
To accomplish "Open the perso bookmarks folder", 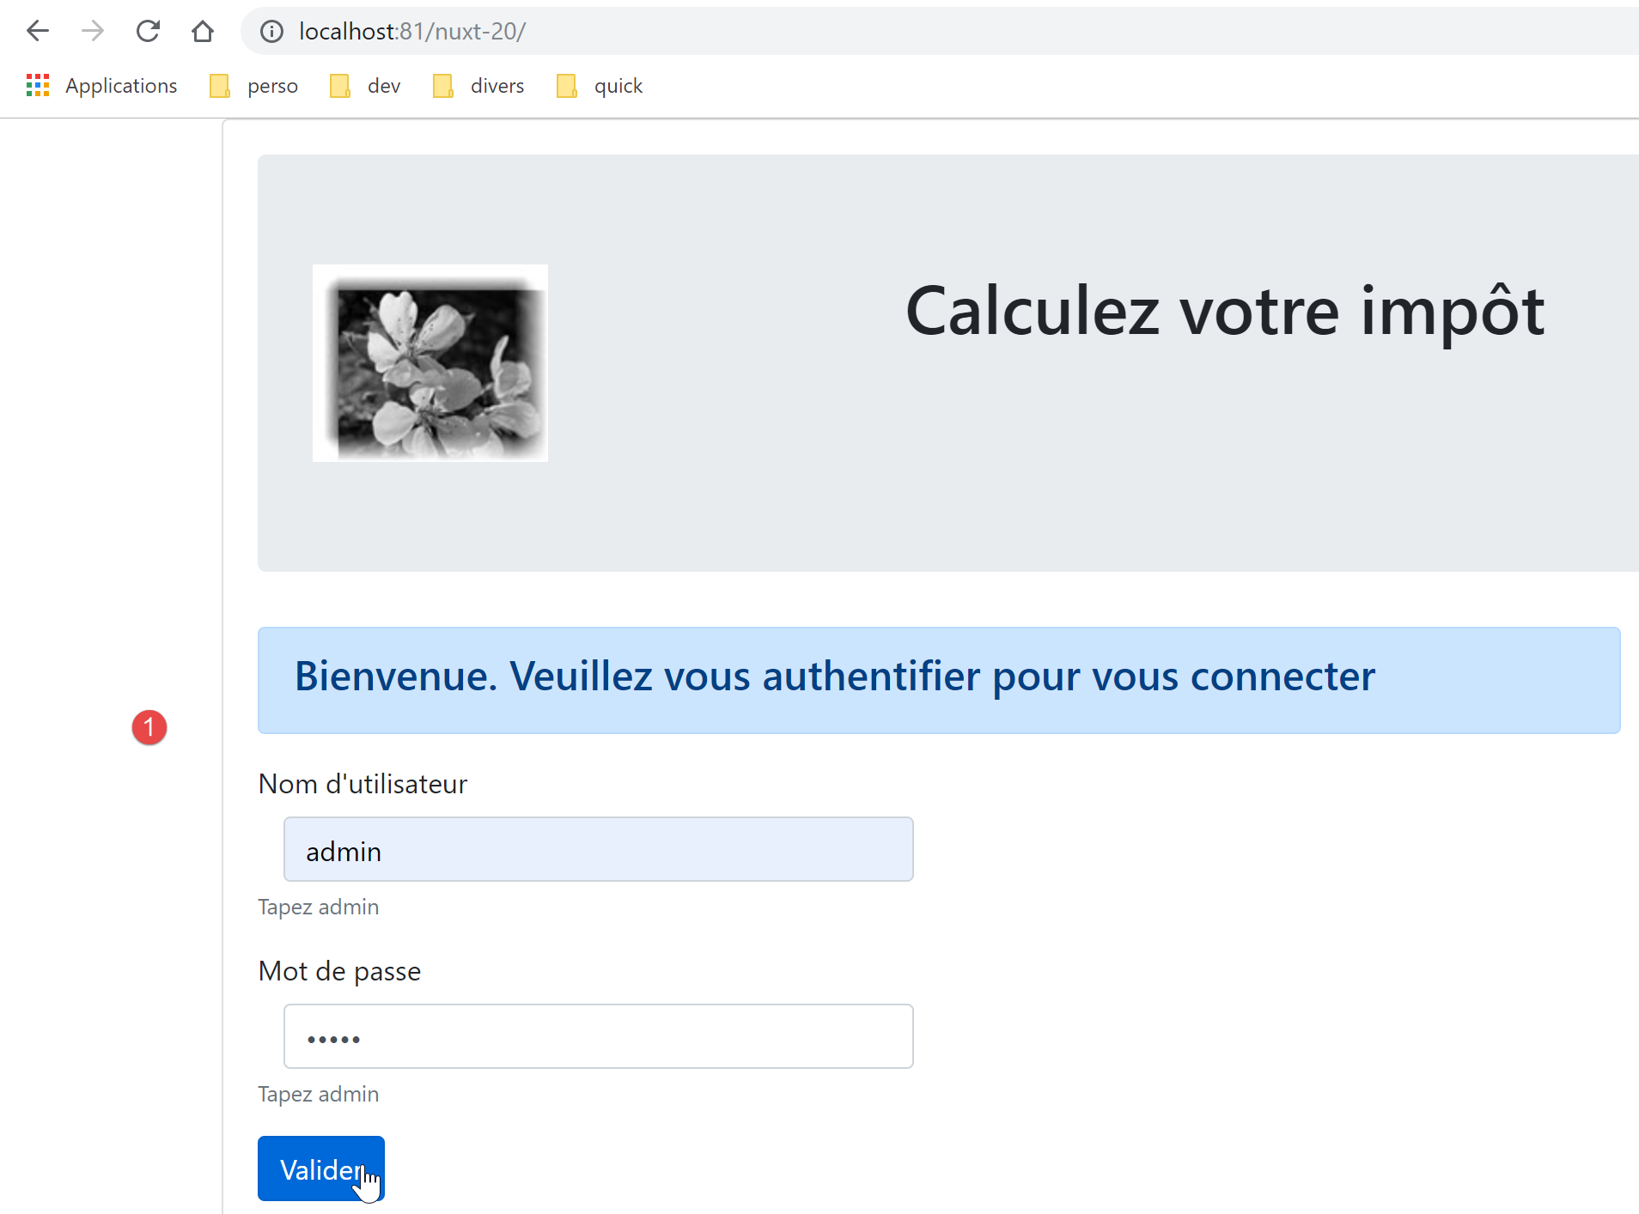I will click(x=254, y=86).
